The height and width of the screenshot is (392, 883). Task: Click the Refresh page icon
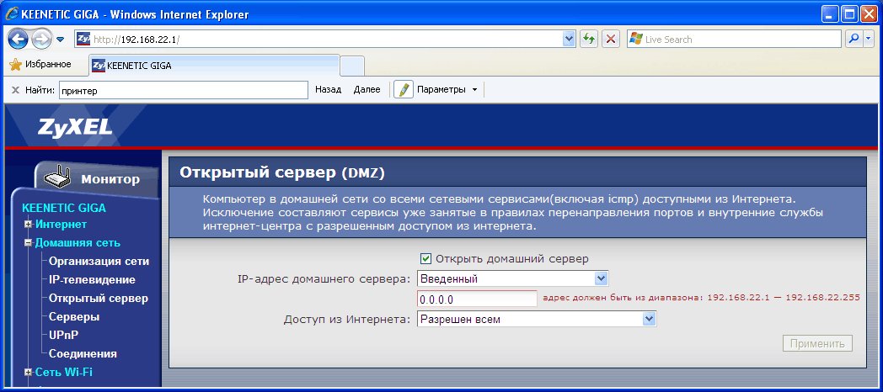click(x=589, y=39)
